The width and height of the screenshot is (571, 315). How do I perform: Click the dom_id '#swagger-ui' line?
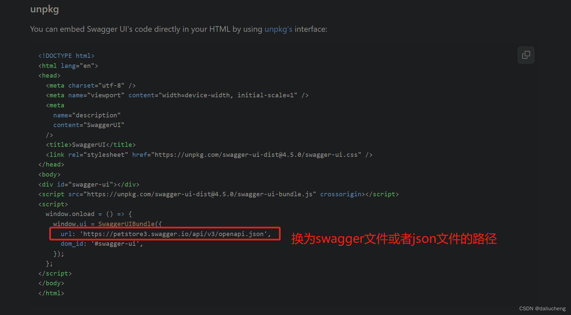[x=102, y=244]
